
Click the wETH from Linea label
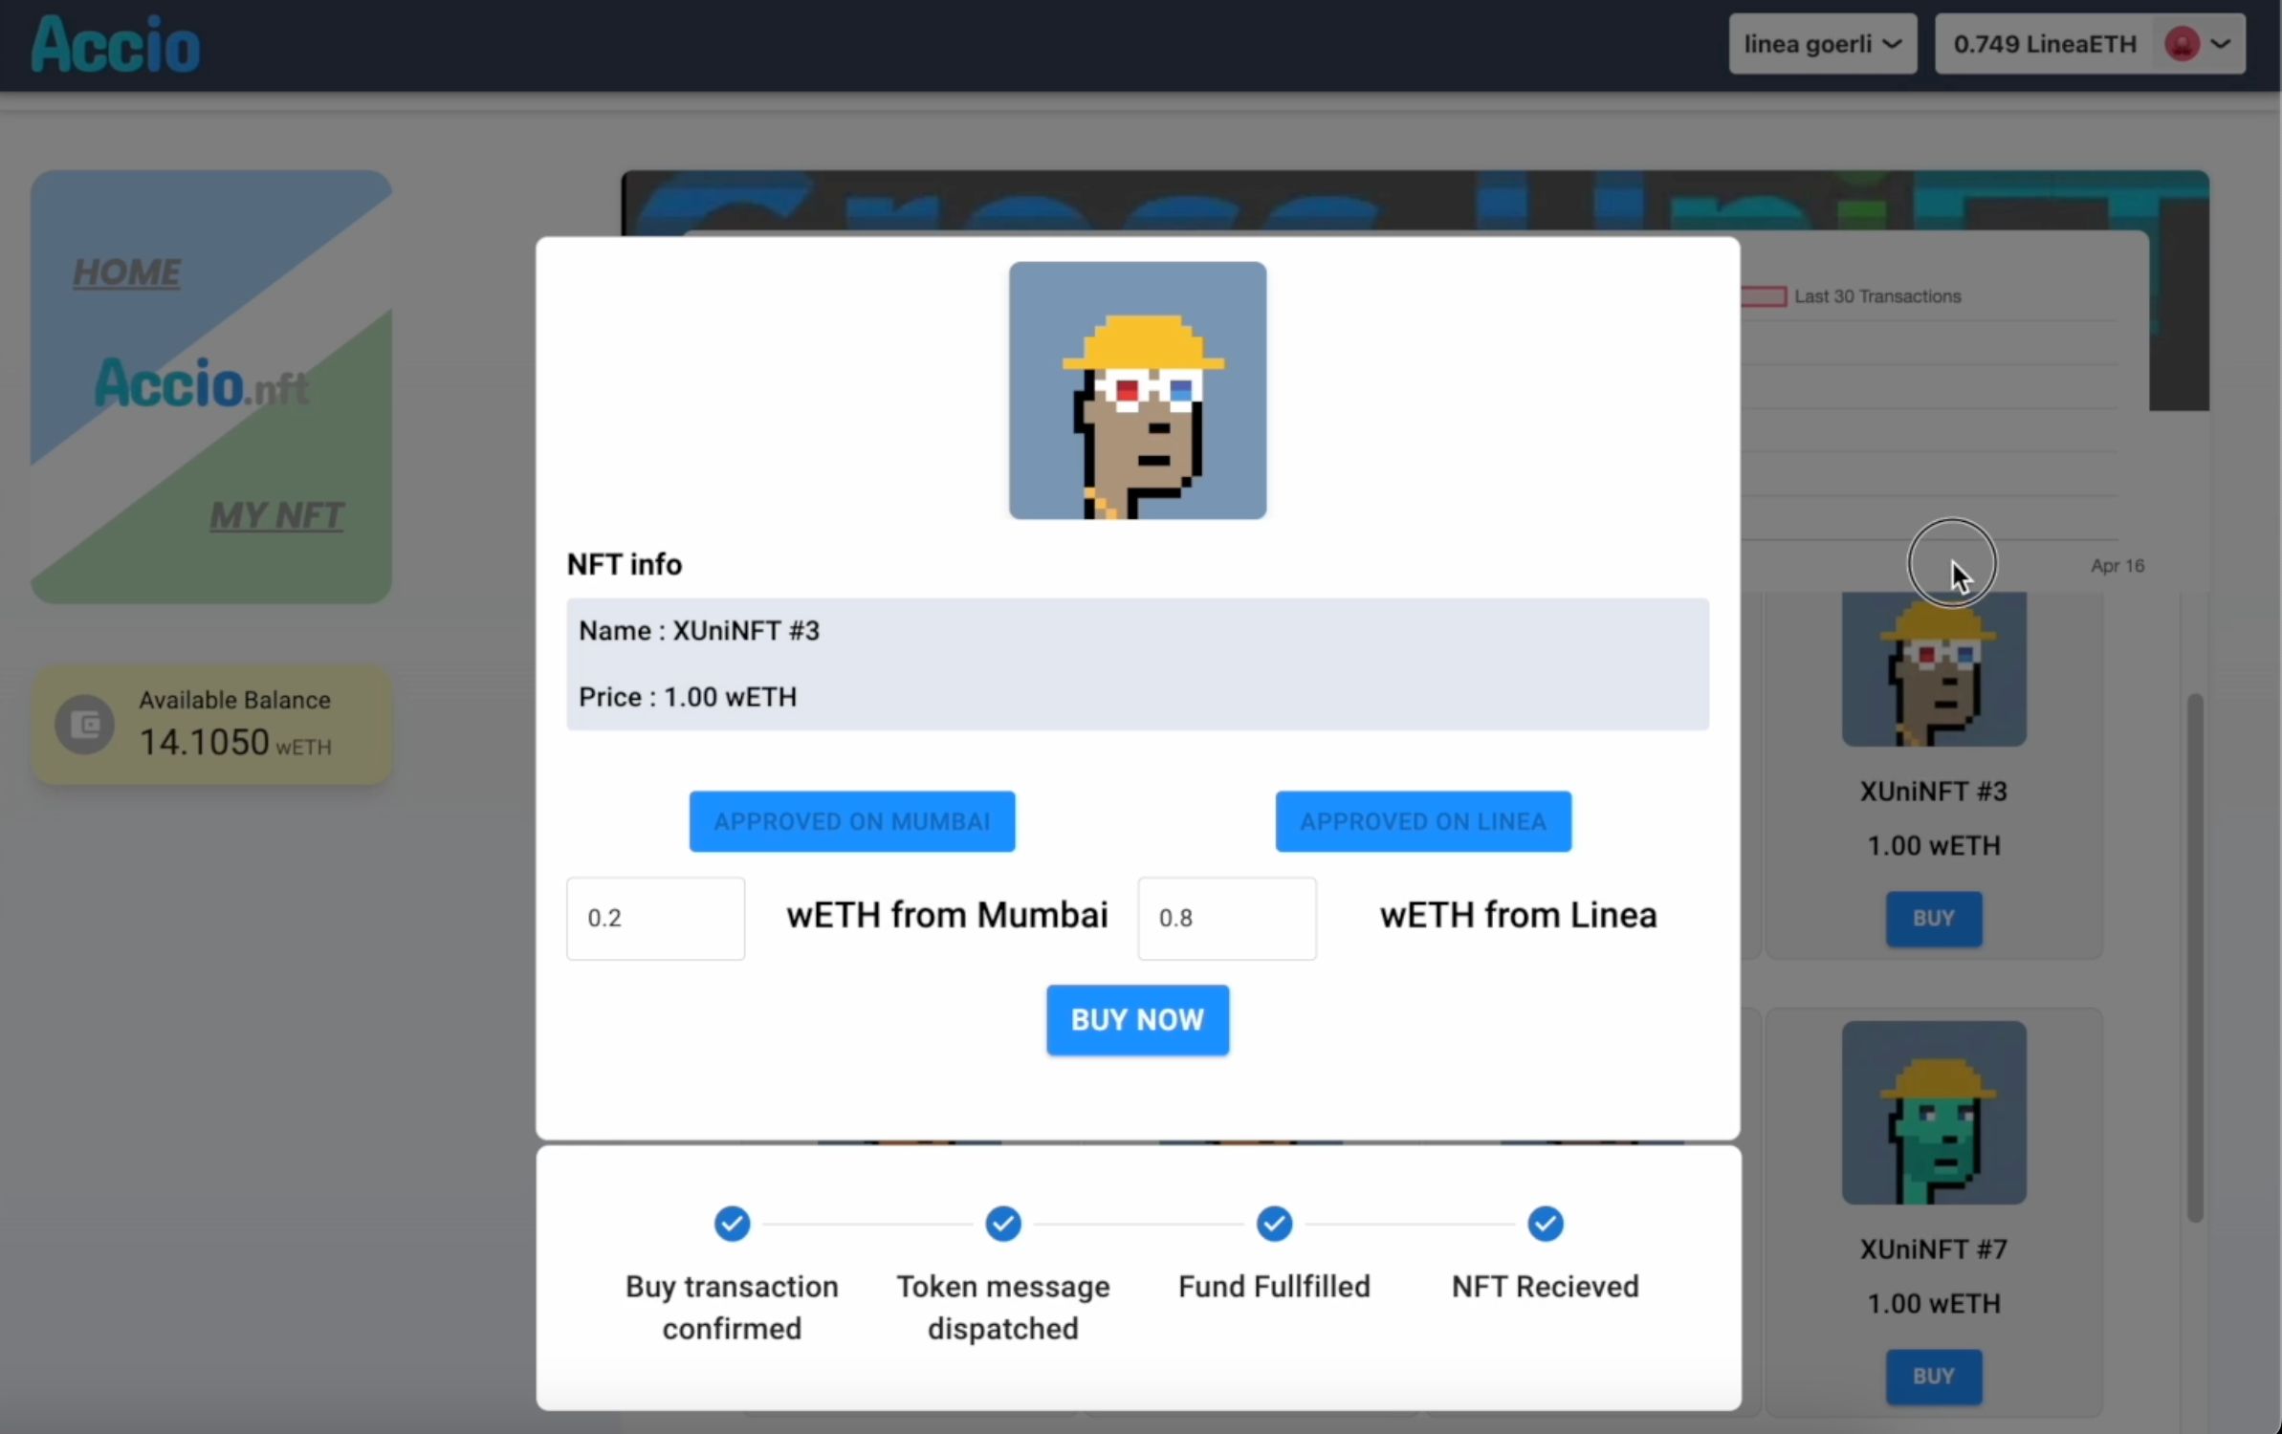pos(1518,916)
